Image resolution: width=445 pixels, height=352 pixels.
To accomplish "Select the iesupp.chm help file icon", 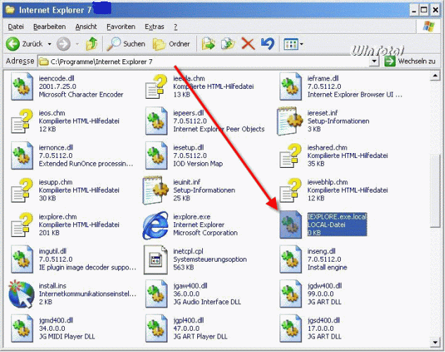I will [22, 190].
